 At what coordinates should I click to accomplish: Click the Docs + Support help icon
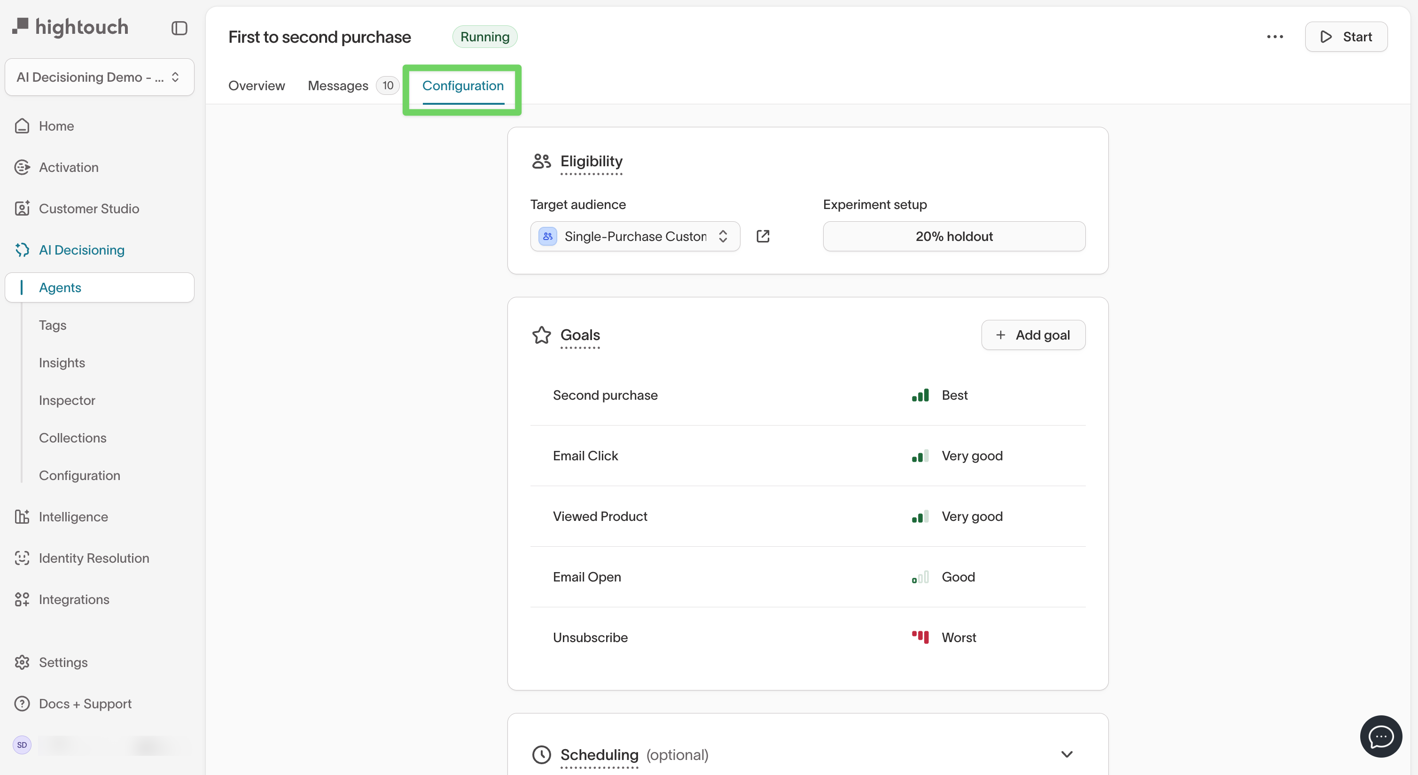[22, 703]
